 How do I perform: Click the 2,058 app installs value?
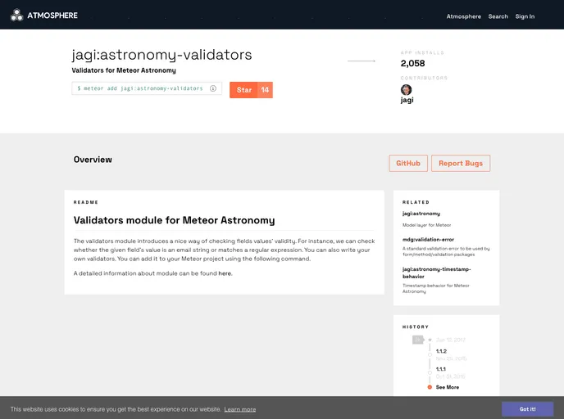pos(412,64)
